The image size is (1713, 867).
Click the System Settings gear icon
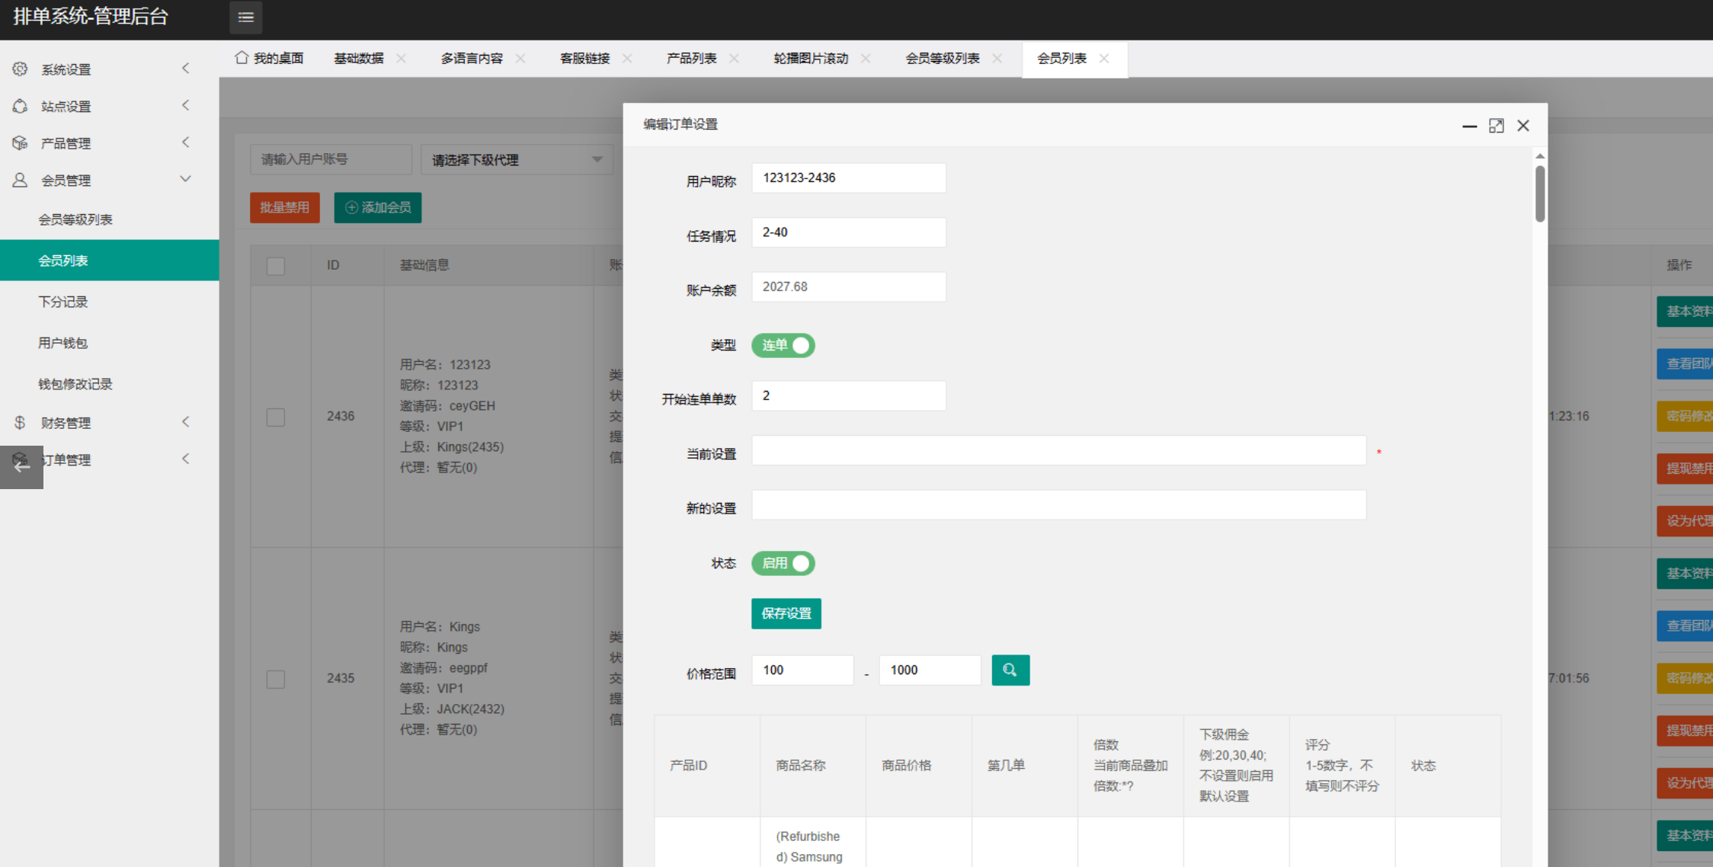tap(21, 69)
